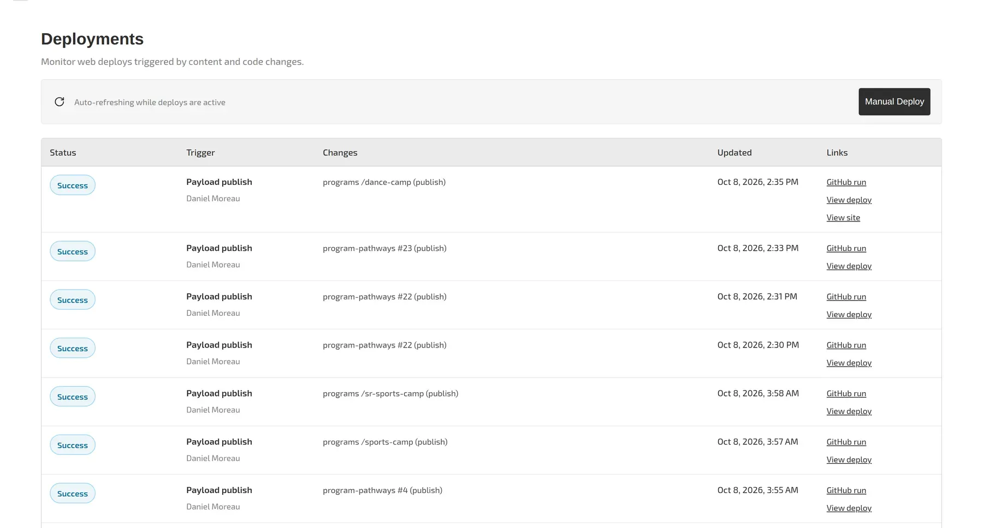Click "Payload publish" in the sr-sports-camp row
This screenshot has height=528, width=983.
tap(219, 393)
